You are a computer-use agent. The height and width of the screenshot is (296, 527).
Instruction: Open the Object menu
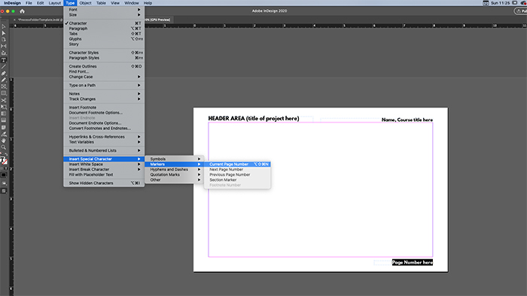pos(85,3)
